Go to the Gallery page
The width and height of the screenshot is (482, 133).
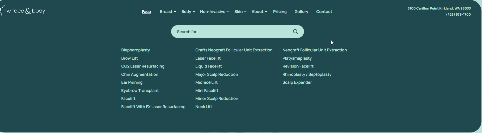[x=301, y=12]
